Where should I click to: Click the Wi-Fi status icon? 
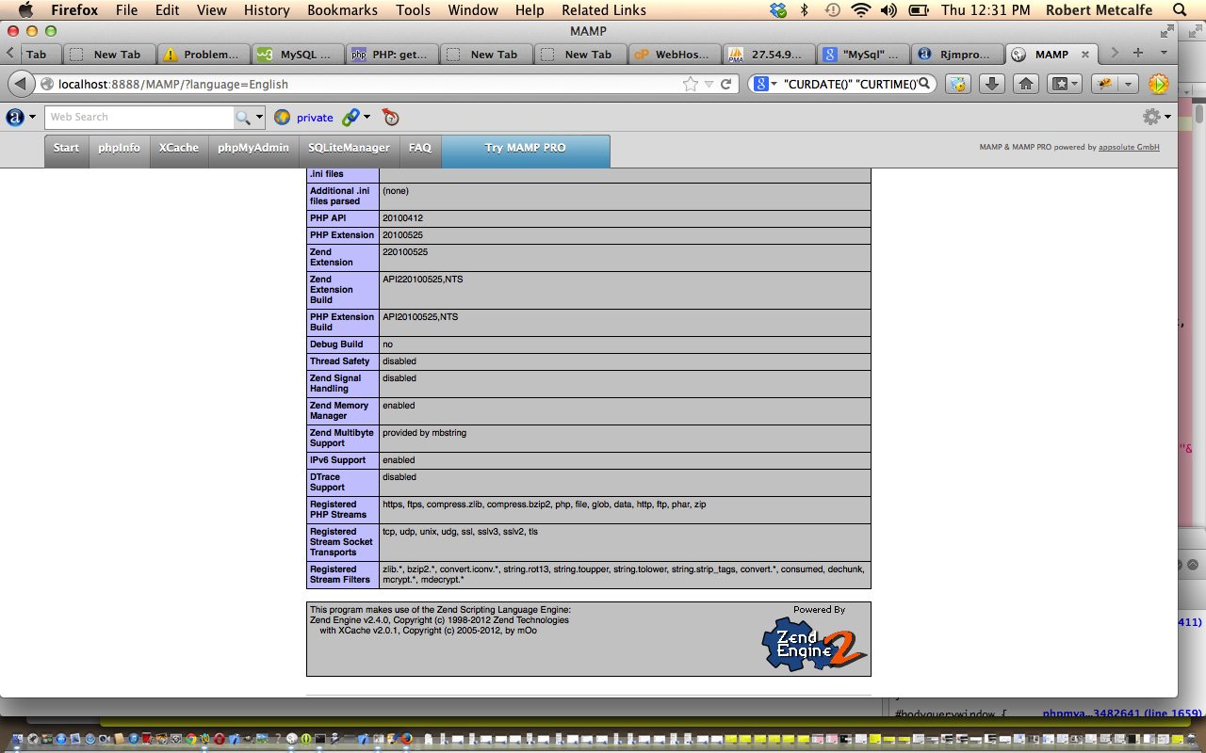click(x=859, y=10)
